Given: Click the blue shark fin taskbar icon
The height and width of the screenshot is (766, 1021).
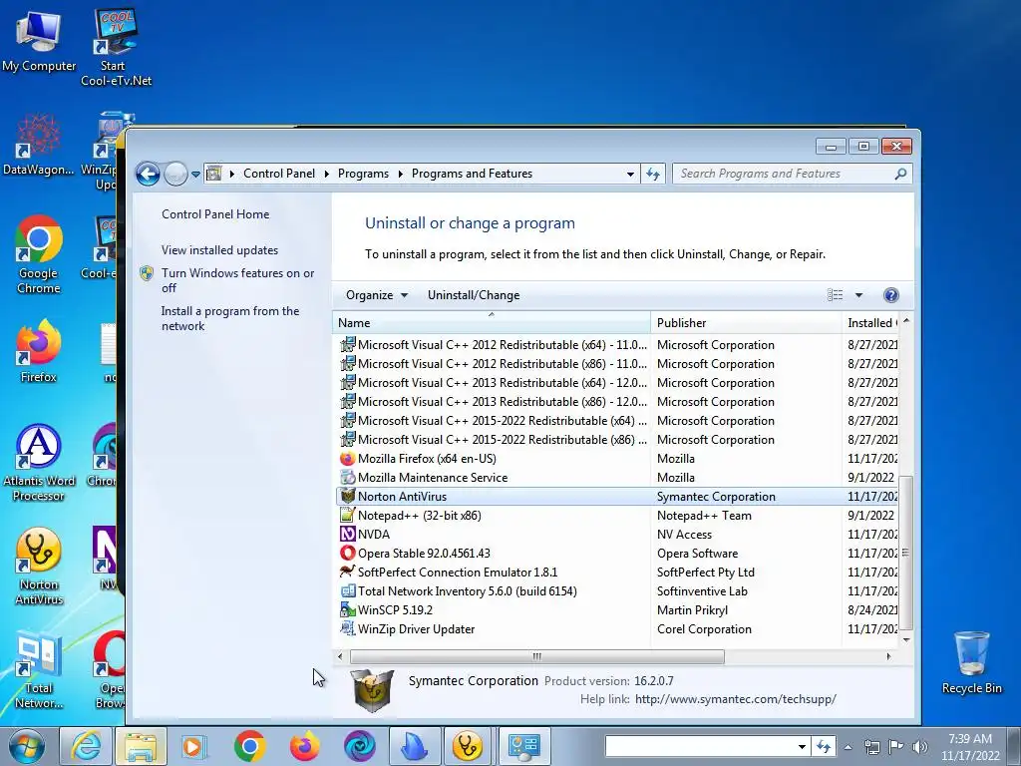Looking at the screenshot, I should [x=415, y=746].
